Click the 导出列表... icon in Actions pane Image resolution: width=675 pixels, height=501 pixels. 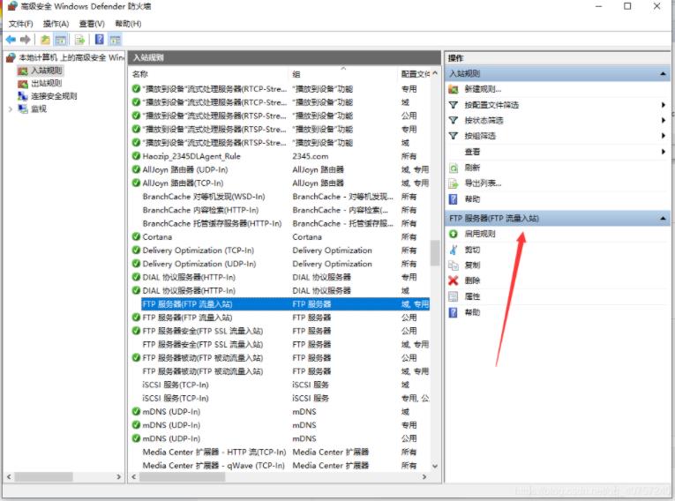[x=454, y=183]
